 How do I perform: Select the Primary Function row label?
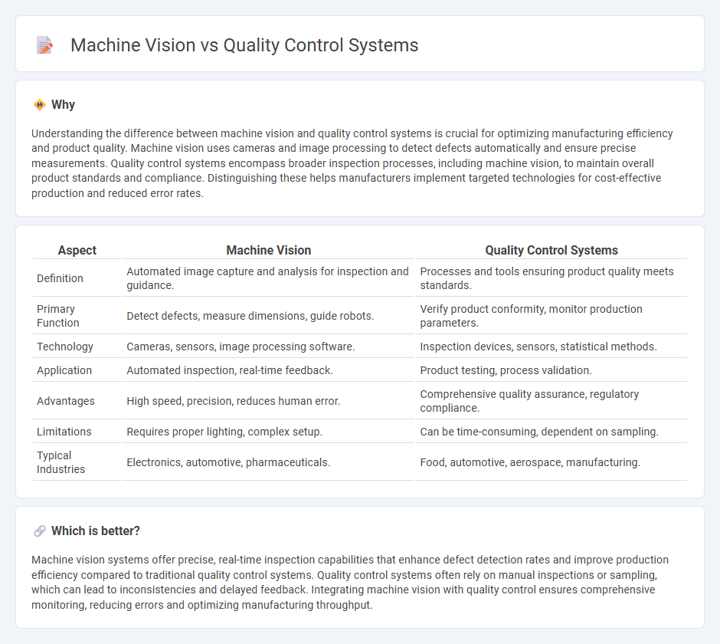[58, 316]
